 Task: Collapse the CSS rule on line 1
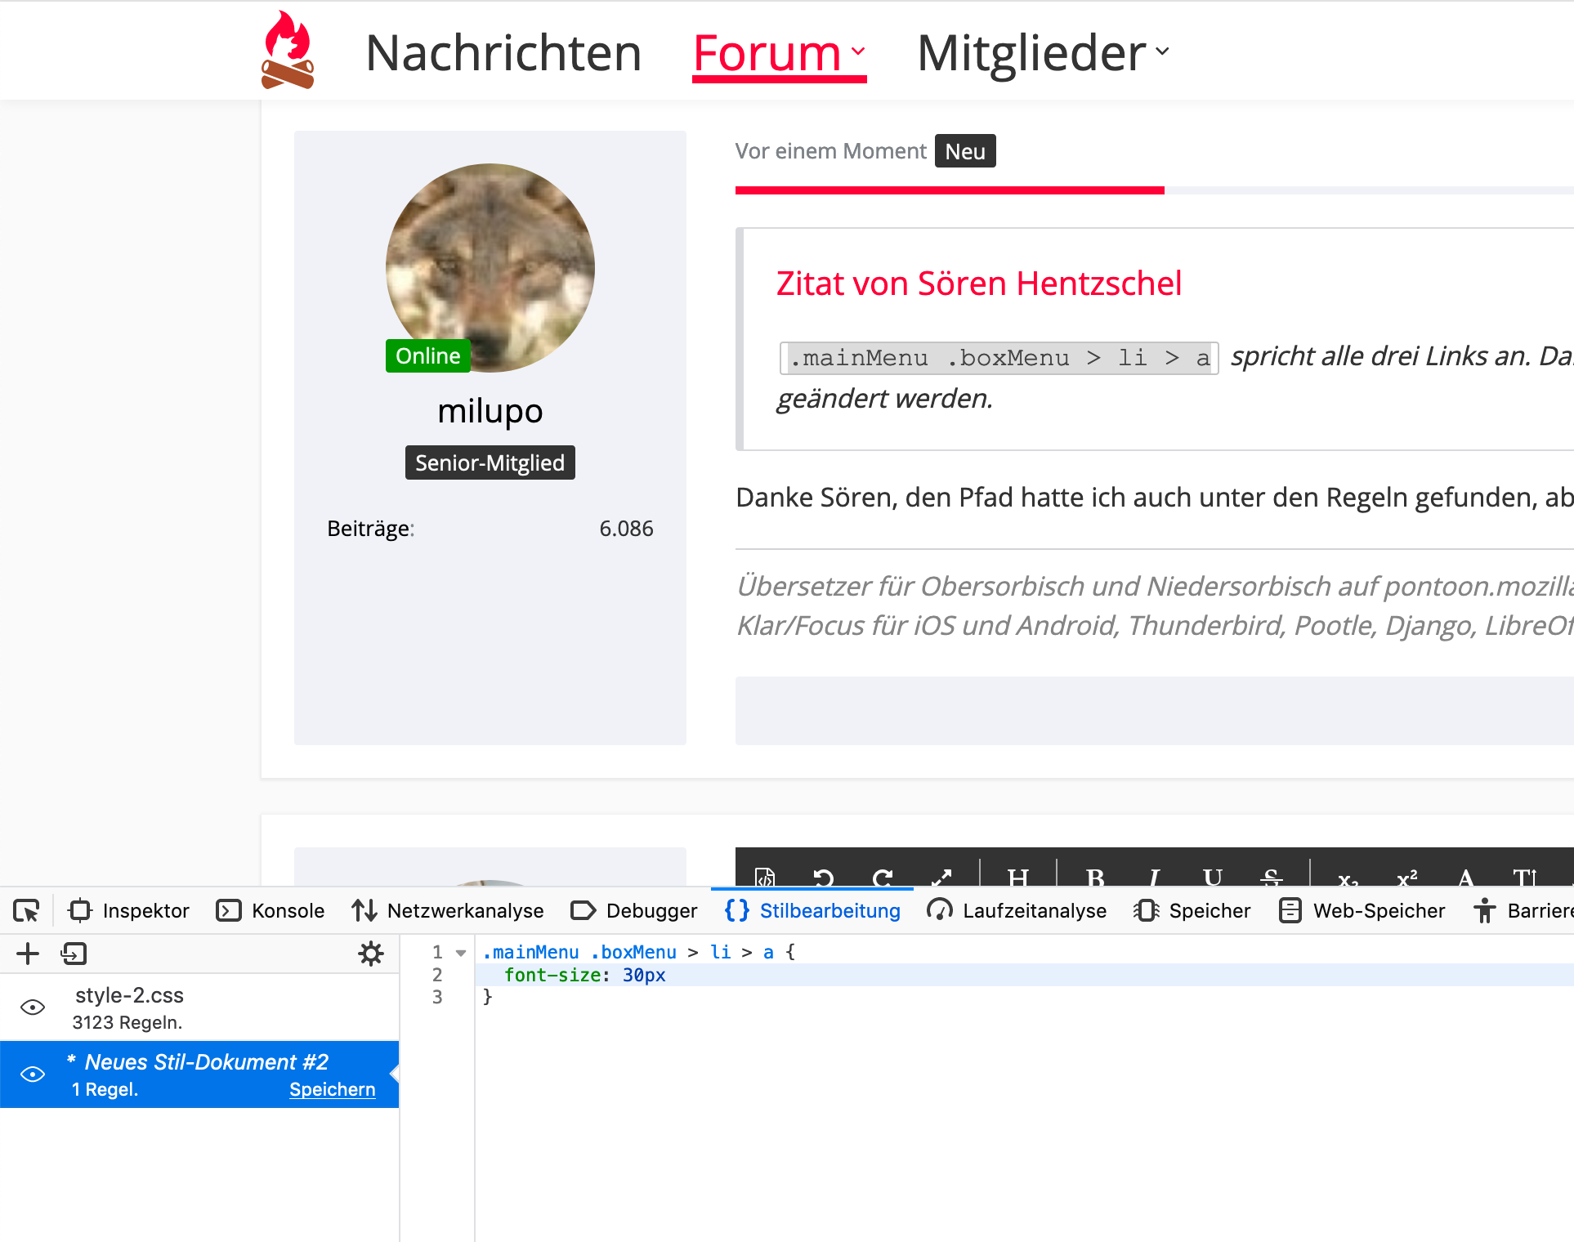point(461,953)
